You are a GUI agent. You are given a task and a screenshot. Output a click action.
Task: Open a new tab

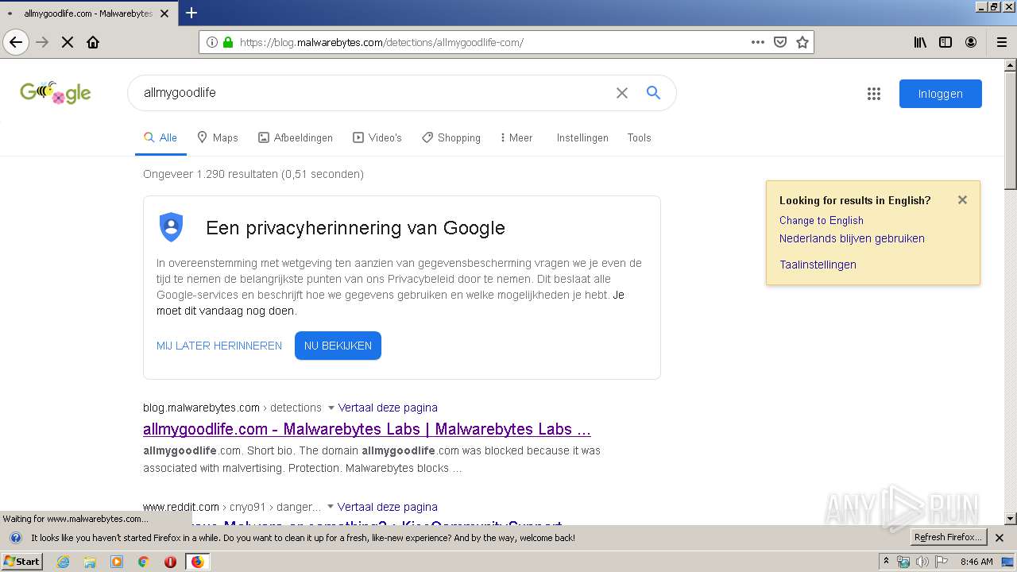[x=191, y=13]
